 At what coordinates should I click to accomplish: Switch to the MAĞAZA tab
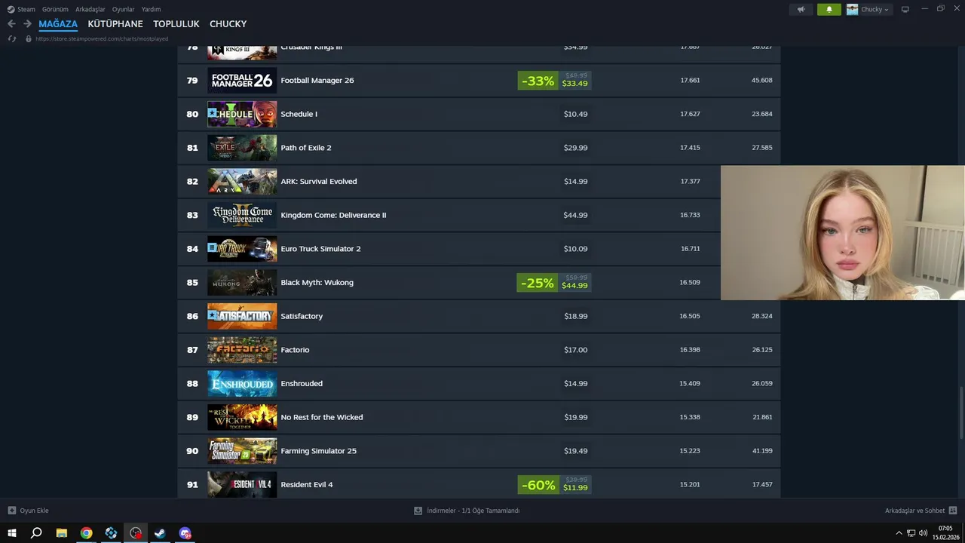coord(58,24)
